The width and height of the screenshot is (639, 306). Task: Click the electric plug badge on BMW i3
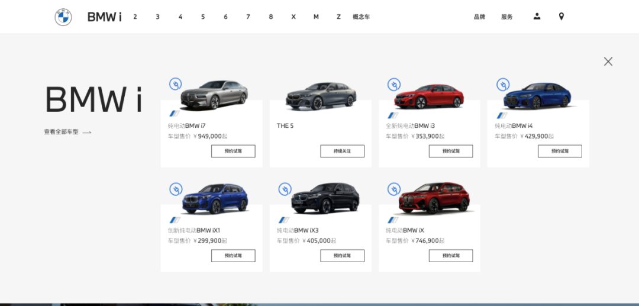pyautogui.click(x=393, y=85)
